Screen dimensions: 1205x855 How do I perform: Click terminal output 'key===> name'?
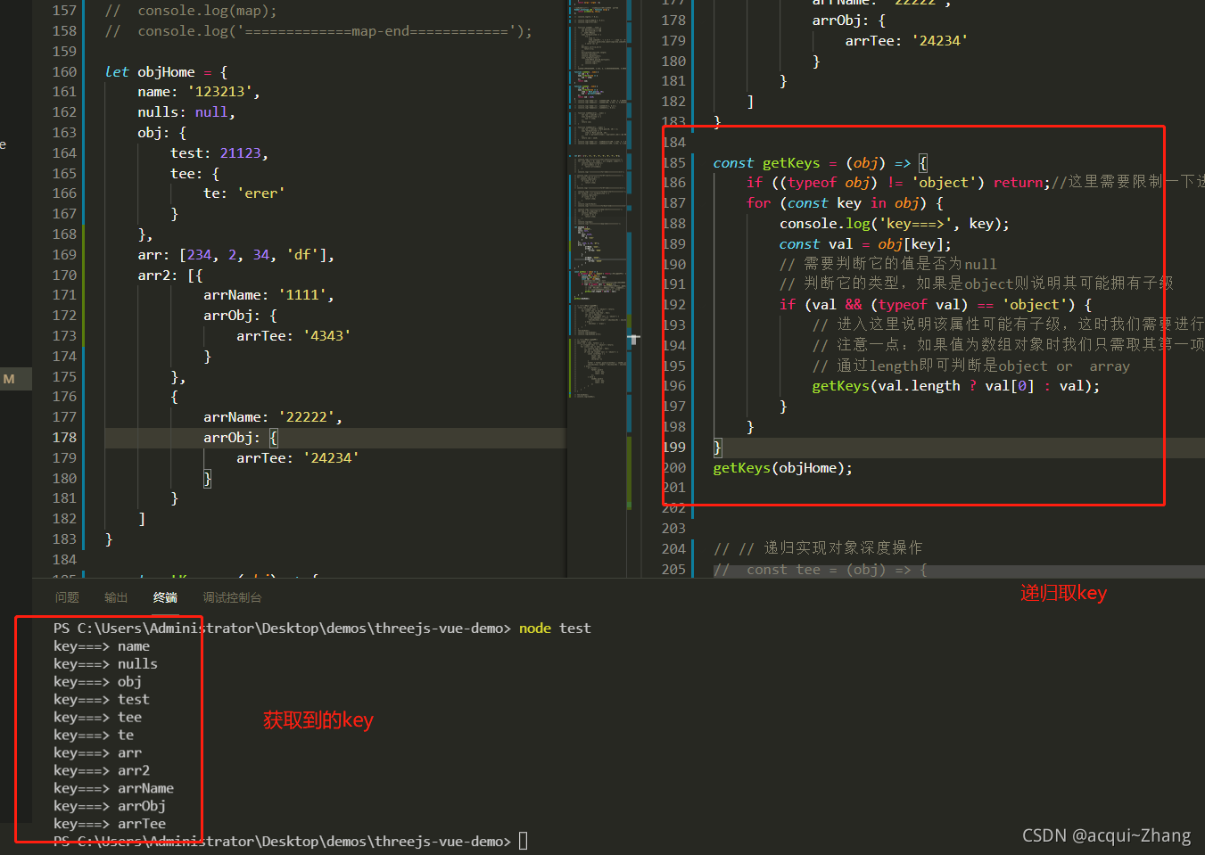102,646
